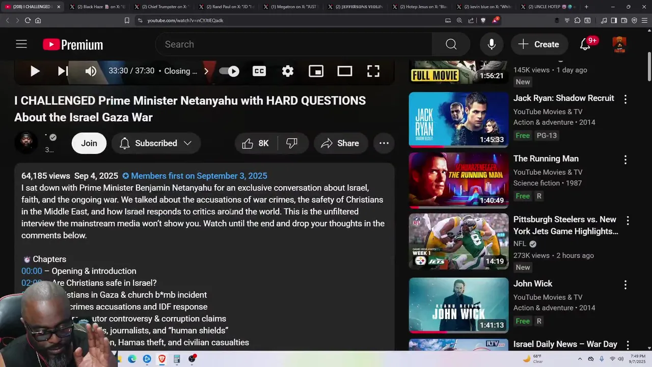652x367 pixels.
Task: Go to browser home page
Action: (x=38, y=20)
